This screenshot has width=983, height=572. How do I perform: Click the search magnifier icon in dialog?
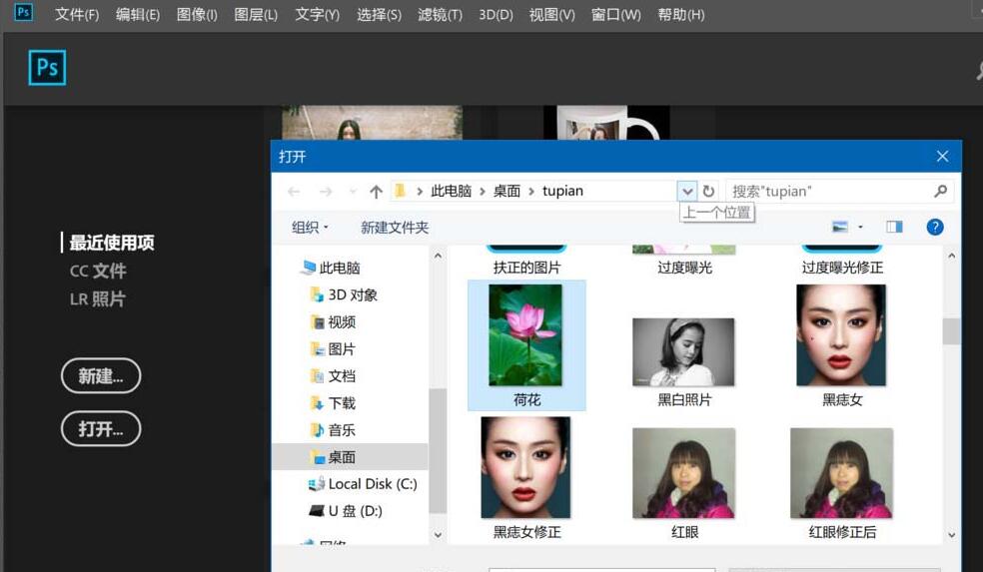(x=940, y=191)
